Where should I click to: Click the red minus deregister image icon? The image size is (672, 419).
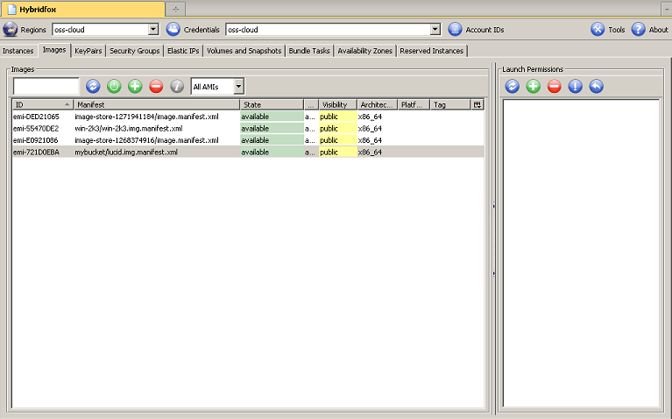[x=156, y=86]
